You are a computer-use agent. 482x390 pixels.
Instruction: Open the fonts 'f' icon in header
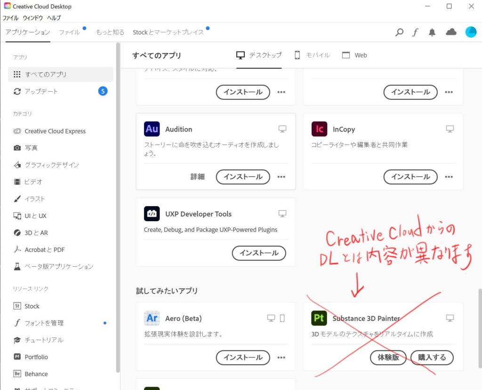click(x=415, y=32)
